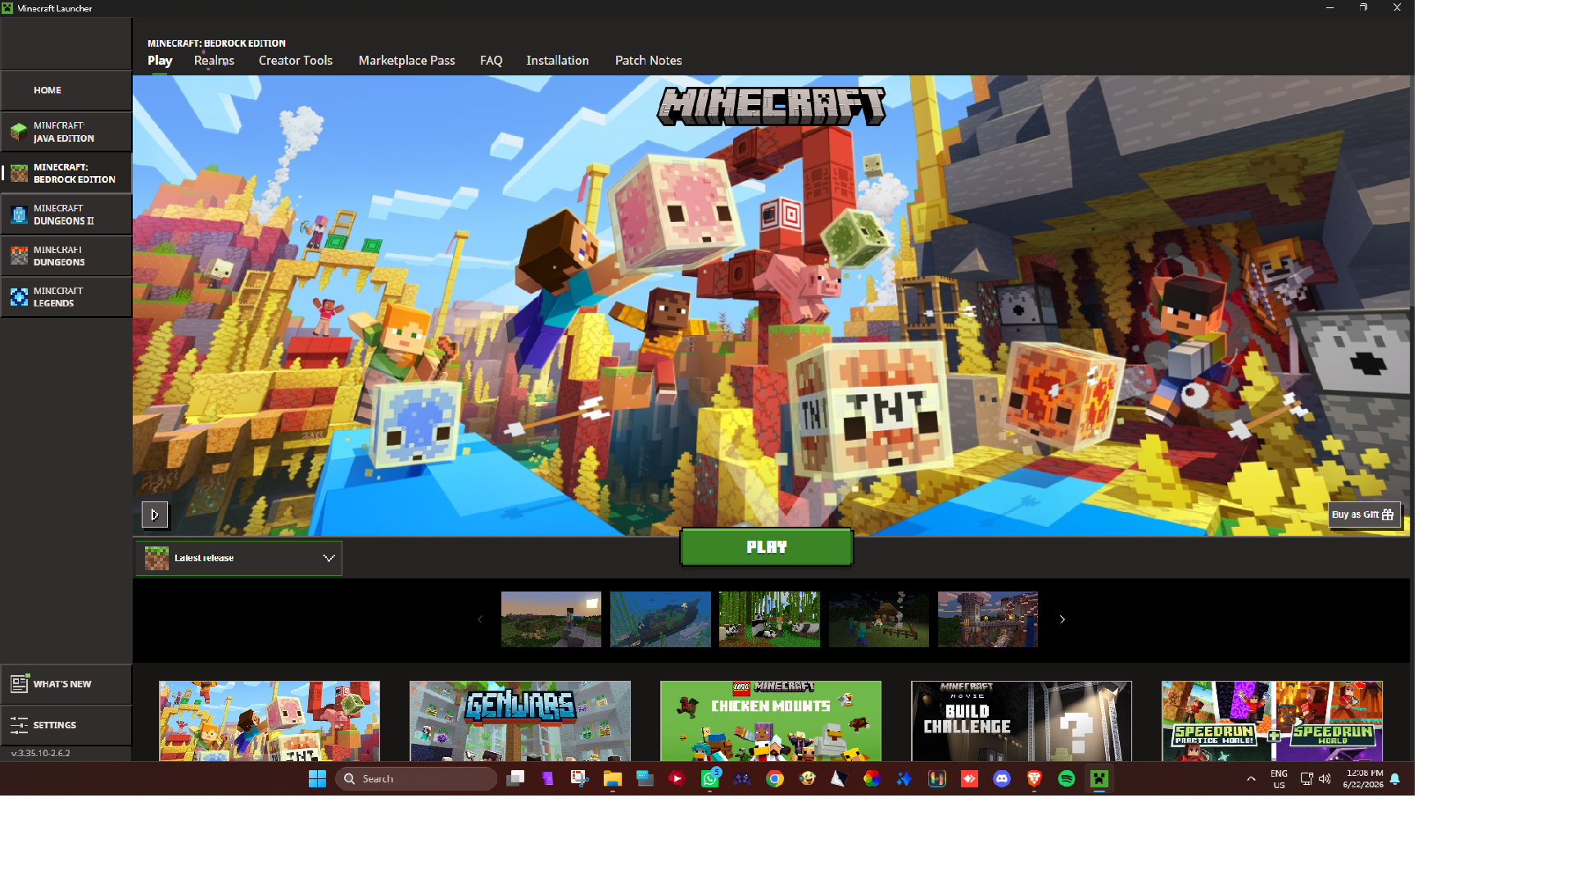This screenshot has width=1572, height=884.
Task: Open the FAQ tab
Action: 491,61
